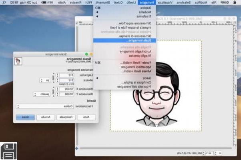
Task: Click the horizontal scrollbar of image window
Action: [156, 148]
